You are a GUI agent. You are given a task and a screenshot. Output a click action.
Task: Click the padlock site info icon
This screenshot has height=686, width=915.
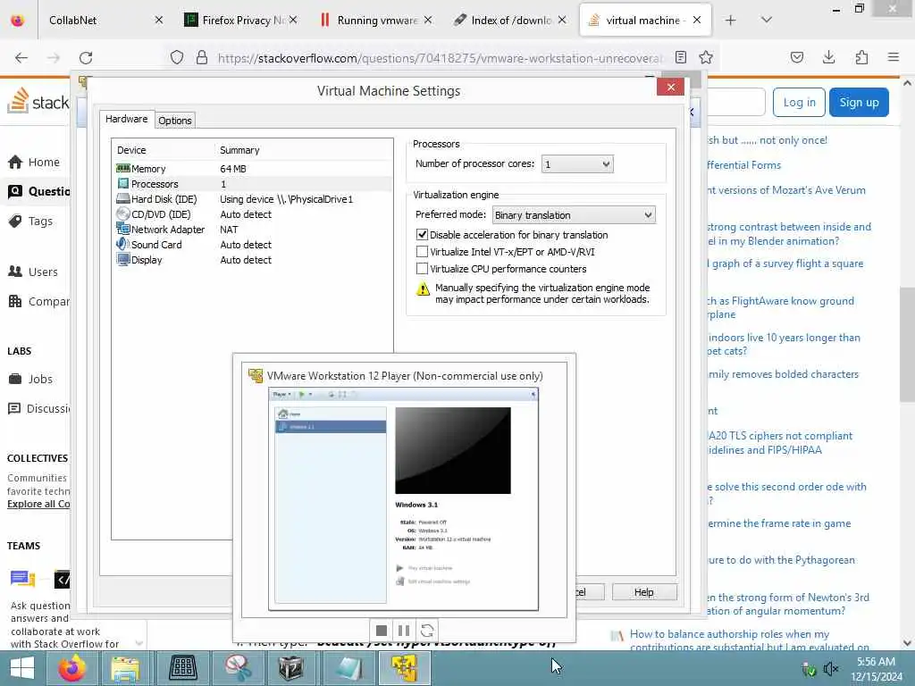[x=202, y=57]
